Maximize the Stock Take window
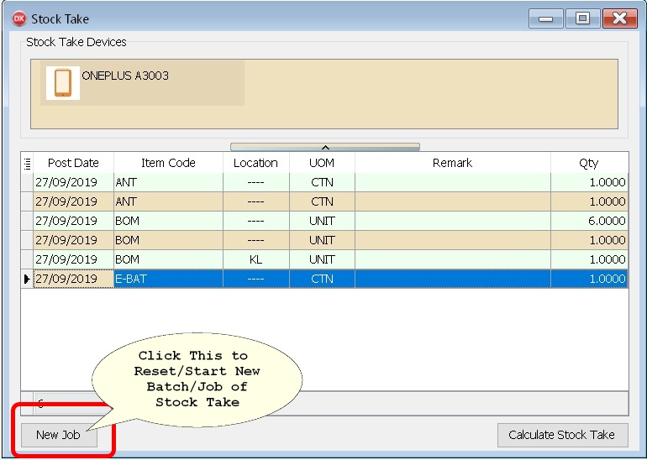Screen dimensions: 647x460 pos(581,18)
